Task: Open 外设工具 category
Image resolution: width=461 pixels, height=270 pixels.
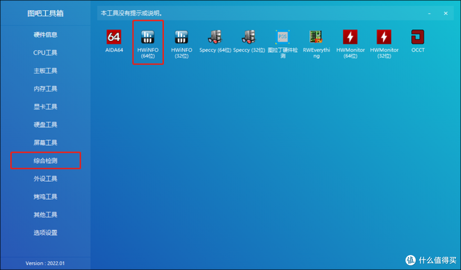Action: (45, 179)
